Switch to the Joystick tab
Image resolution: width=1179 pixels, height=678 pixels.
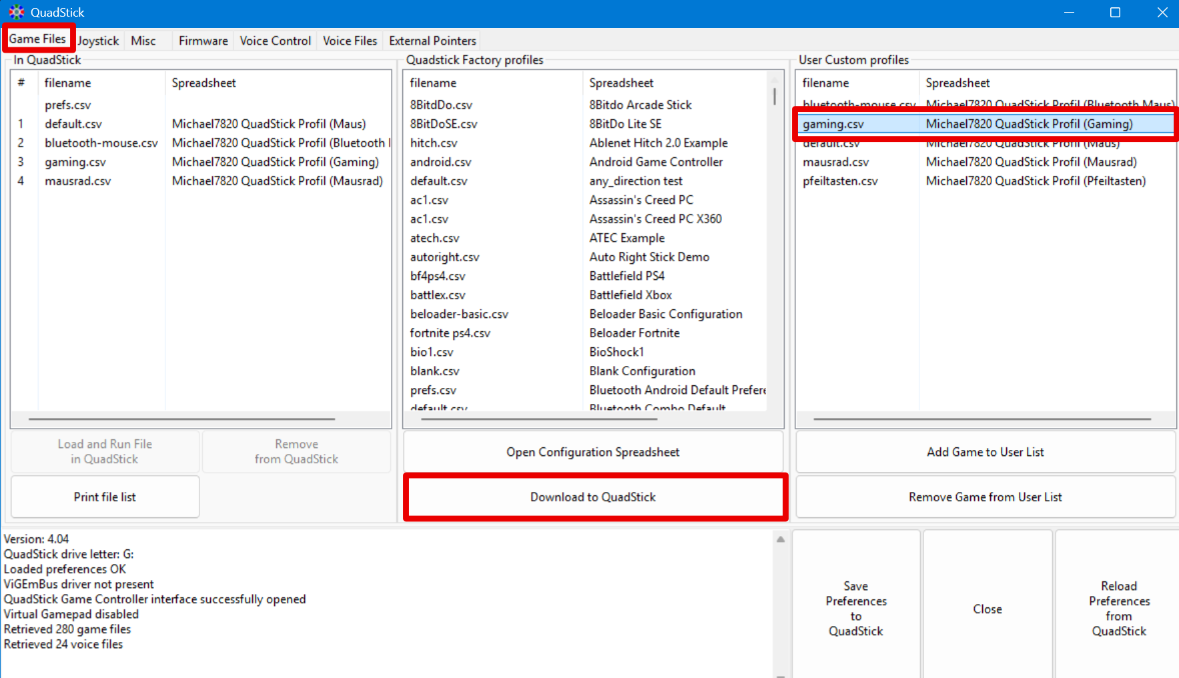(x=98, y=41)
